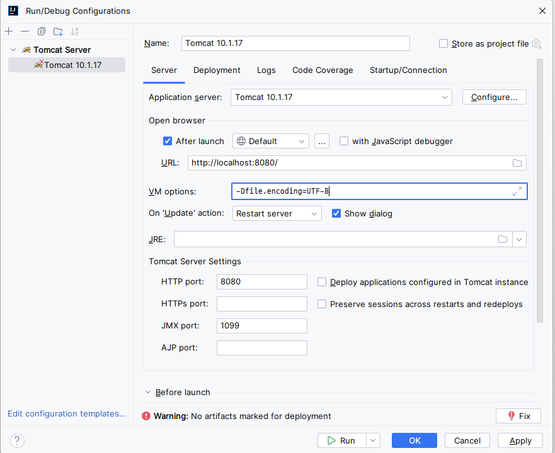
Task: Open the Default browser dropdown
Action: pos(271,141)
